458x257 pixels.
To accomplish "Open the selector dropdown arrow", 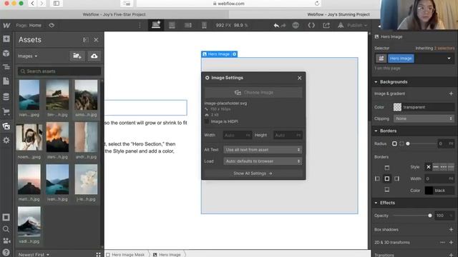I will point(449,59).
